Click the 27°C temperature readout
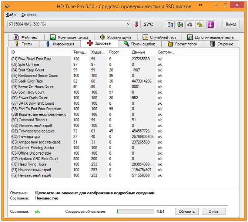248x222 pixels. point(148,24)
